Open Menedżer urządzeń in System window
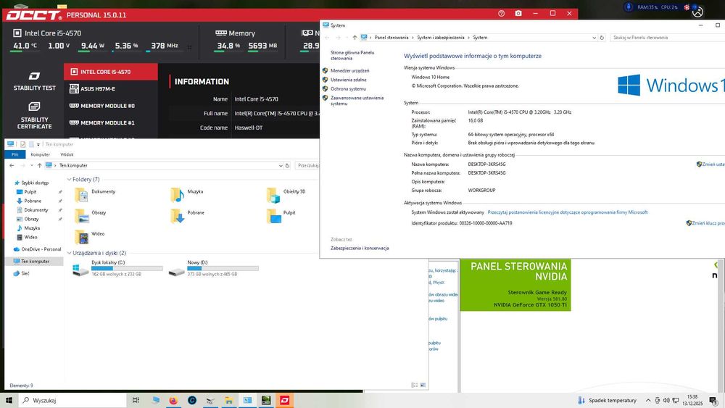This screenshot has width=725, height=408. pos(349,71)
